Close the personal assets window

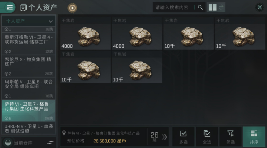pos(260,7)
